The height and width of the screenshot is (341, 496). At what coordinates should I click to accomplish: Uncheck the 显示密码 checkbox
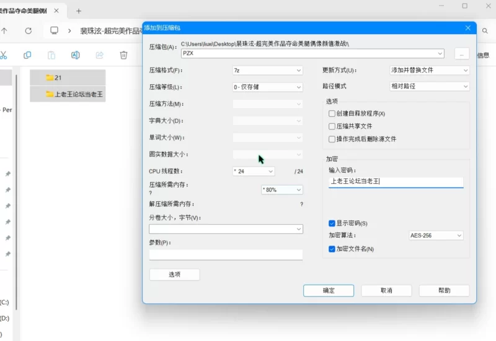pos(332,223)
